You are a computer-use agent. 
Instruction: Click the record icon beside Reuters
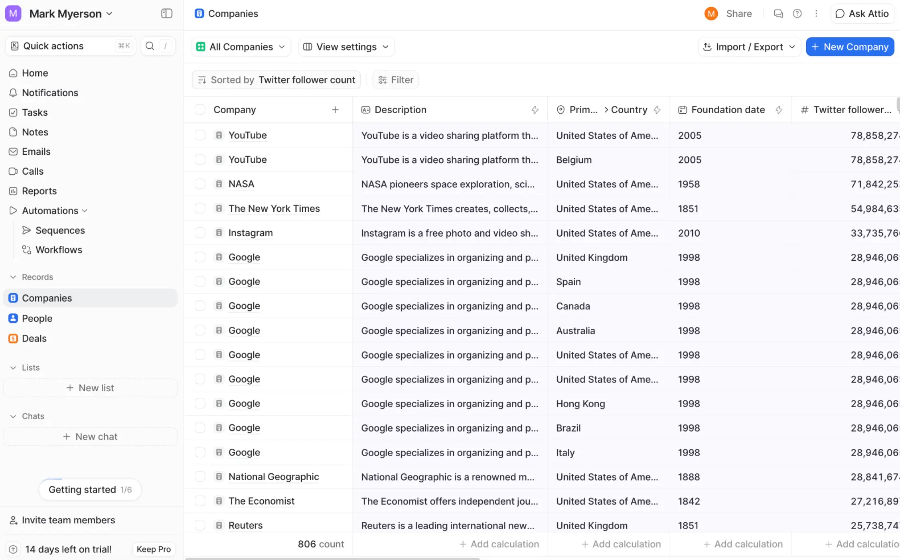[x=219, y=525]
